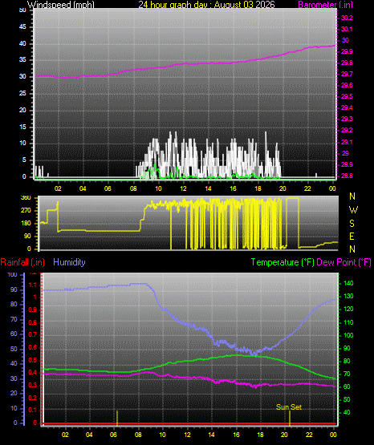Select the "29.4" barometer scale value

pyautogui.click(x=347, y=107)
